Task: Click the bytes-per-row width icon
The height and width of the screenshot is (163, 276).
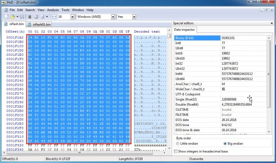Action: (x=54, y=16)
